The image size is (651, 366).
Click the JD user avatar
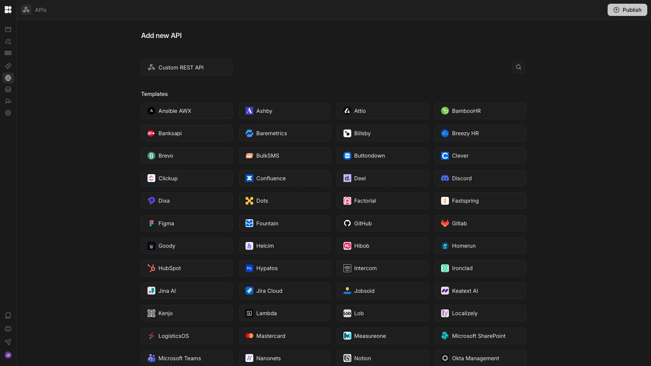coord(8,355)
